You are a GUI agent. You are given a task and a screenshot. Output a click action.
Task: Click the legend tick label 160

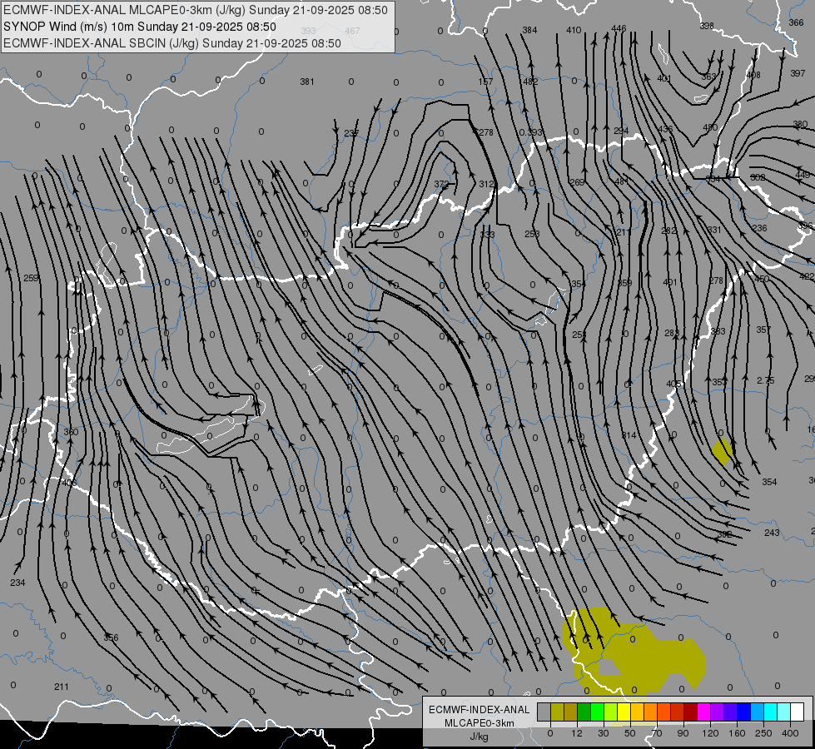[737, 733]
